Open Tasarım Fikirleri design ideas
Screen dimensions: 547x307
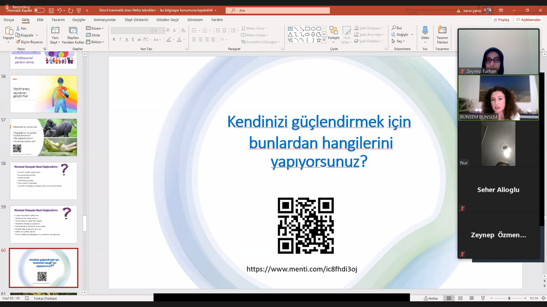(x=442, y=35)
